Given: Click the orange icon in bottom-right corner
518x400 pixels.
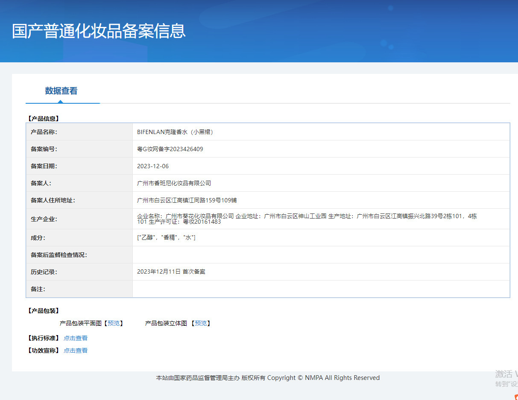Looking at the screenshot, I should (x=516, y=397).
